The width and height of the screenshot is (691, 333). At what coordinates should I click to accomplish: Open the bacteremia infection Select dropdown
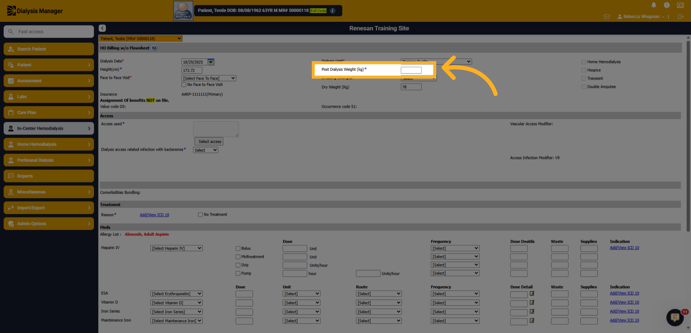tap(206, 150)
